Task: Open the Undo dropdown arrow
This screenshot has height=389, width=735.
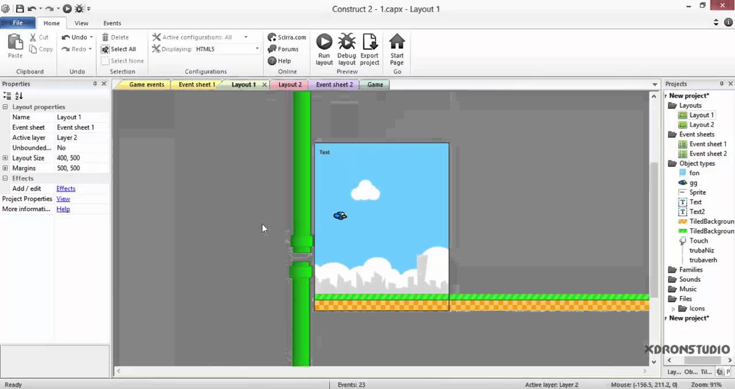Action: tap(91, 37)
